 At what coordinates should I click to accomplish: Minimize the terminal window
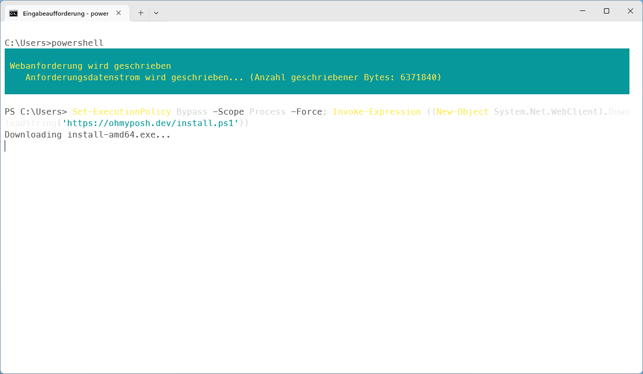pyautogui.click(x=582, y=11)
